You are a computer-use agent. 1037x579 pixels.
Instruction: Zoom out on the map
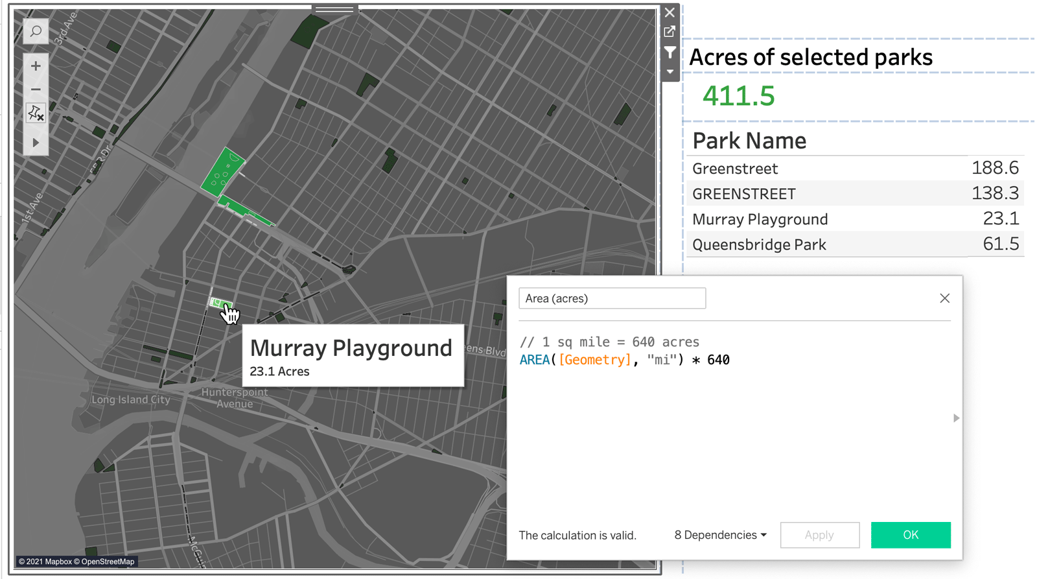tap(36, 89)
